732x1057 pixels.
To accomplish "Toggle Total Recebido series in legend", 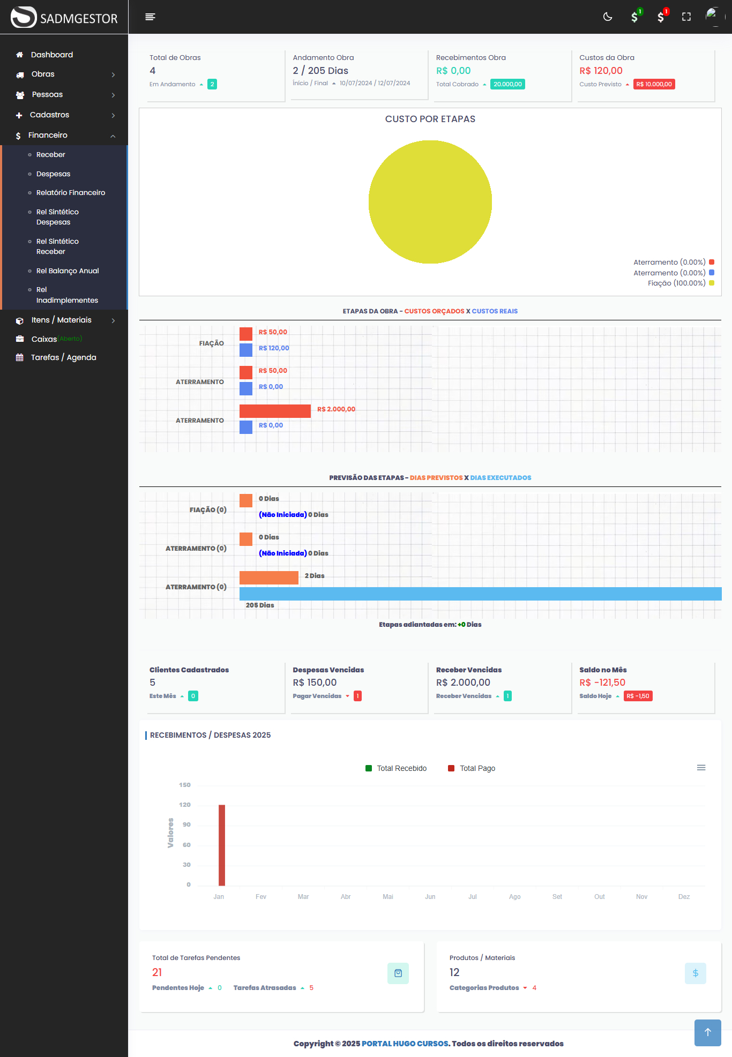I will pos(396,768).
